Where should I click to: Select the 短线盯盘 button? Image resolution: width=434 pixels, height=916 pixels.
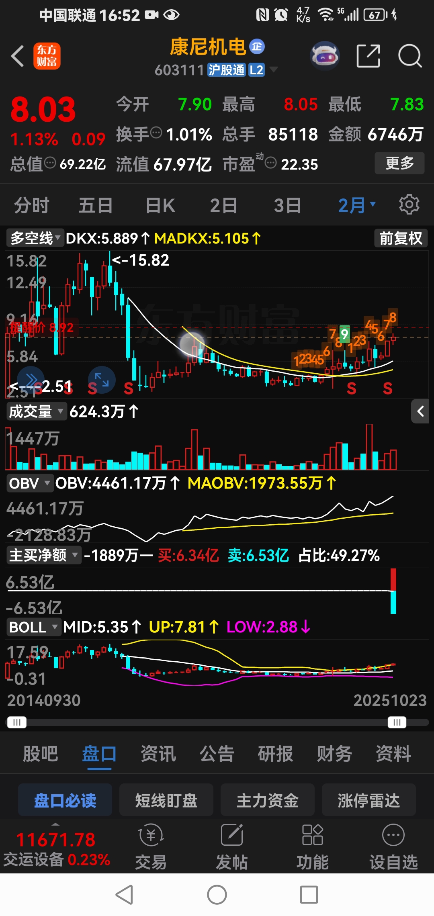(166, 800)
